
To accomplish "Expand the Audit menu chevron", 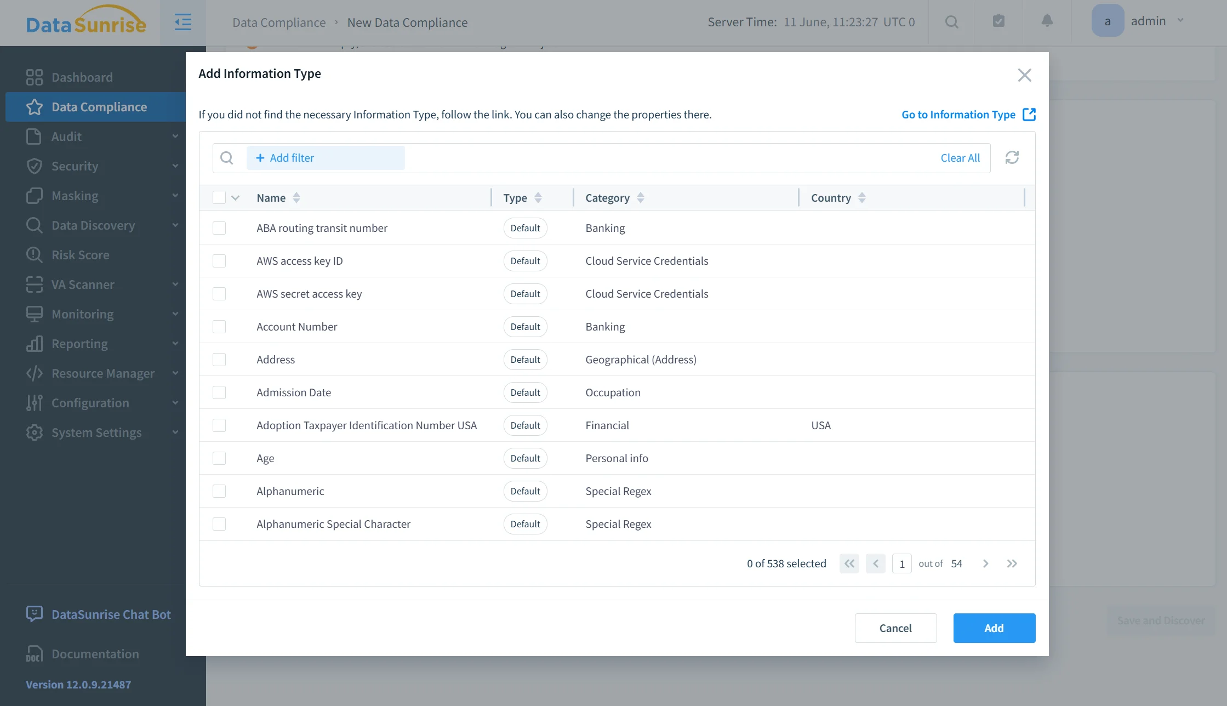I will [x=175, y=136].
